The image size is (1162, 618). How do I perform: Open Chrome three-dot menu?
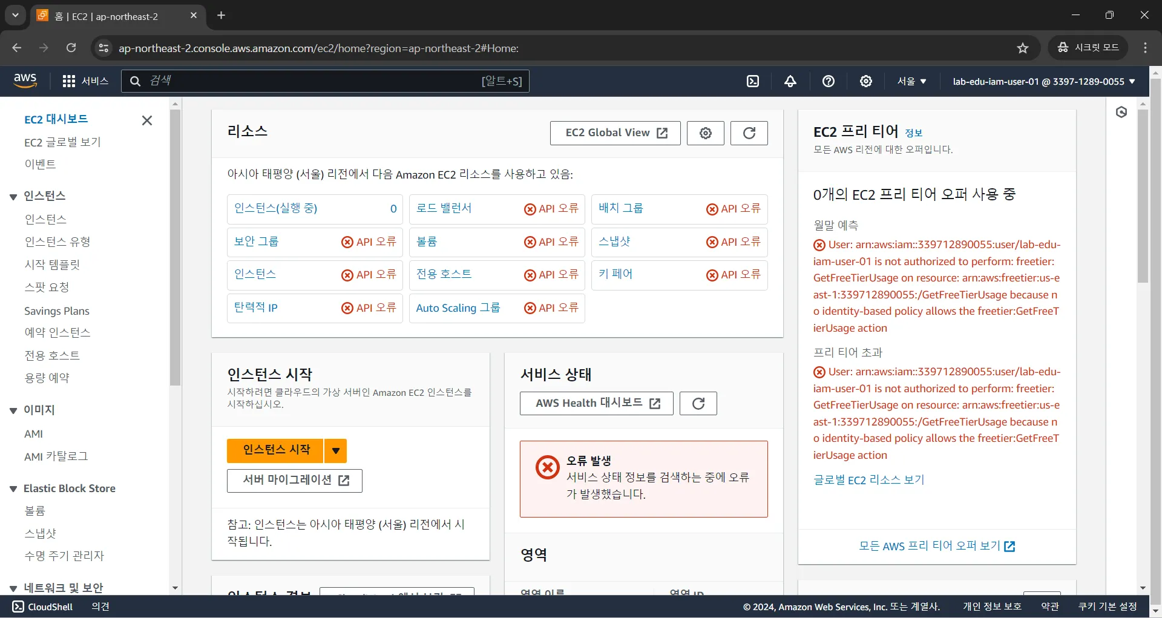coord(1145,48)
